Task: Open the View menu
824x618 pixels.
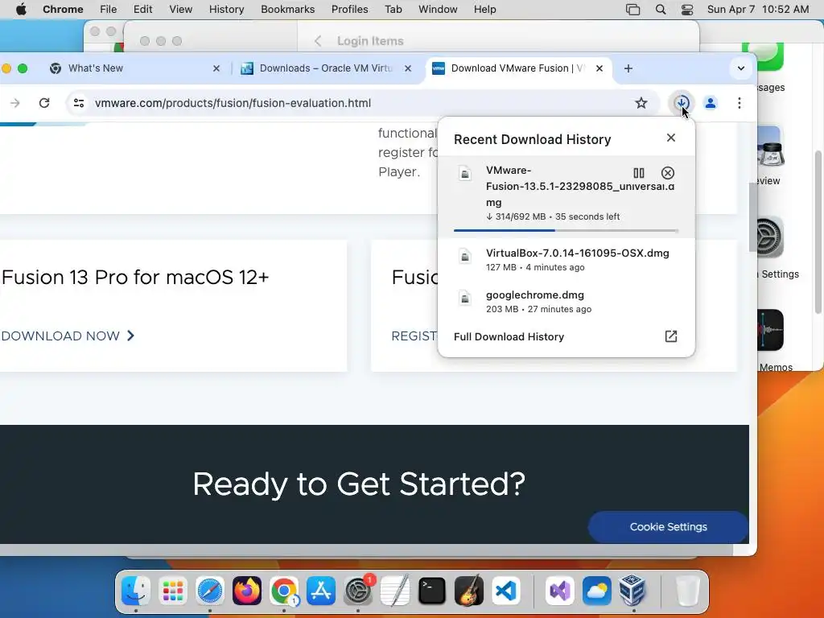Action: point(180,10)
